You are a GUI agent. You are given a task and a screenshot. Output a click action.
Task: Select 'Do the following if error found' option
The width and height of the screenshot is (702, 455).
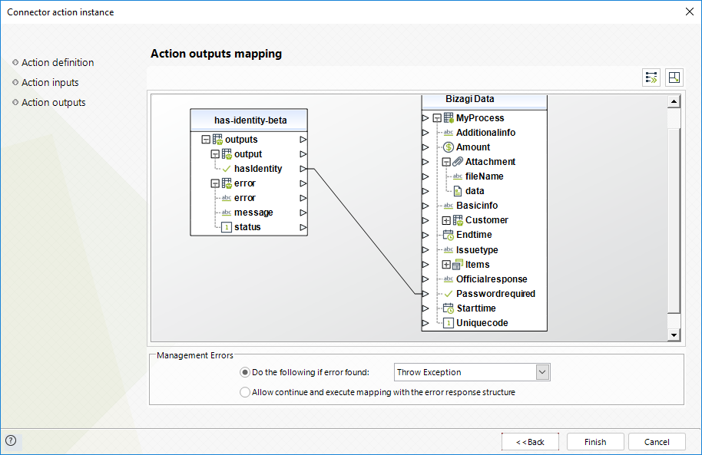[x=245, y=372]
